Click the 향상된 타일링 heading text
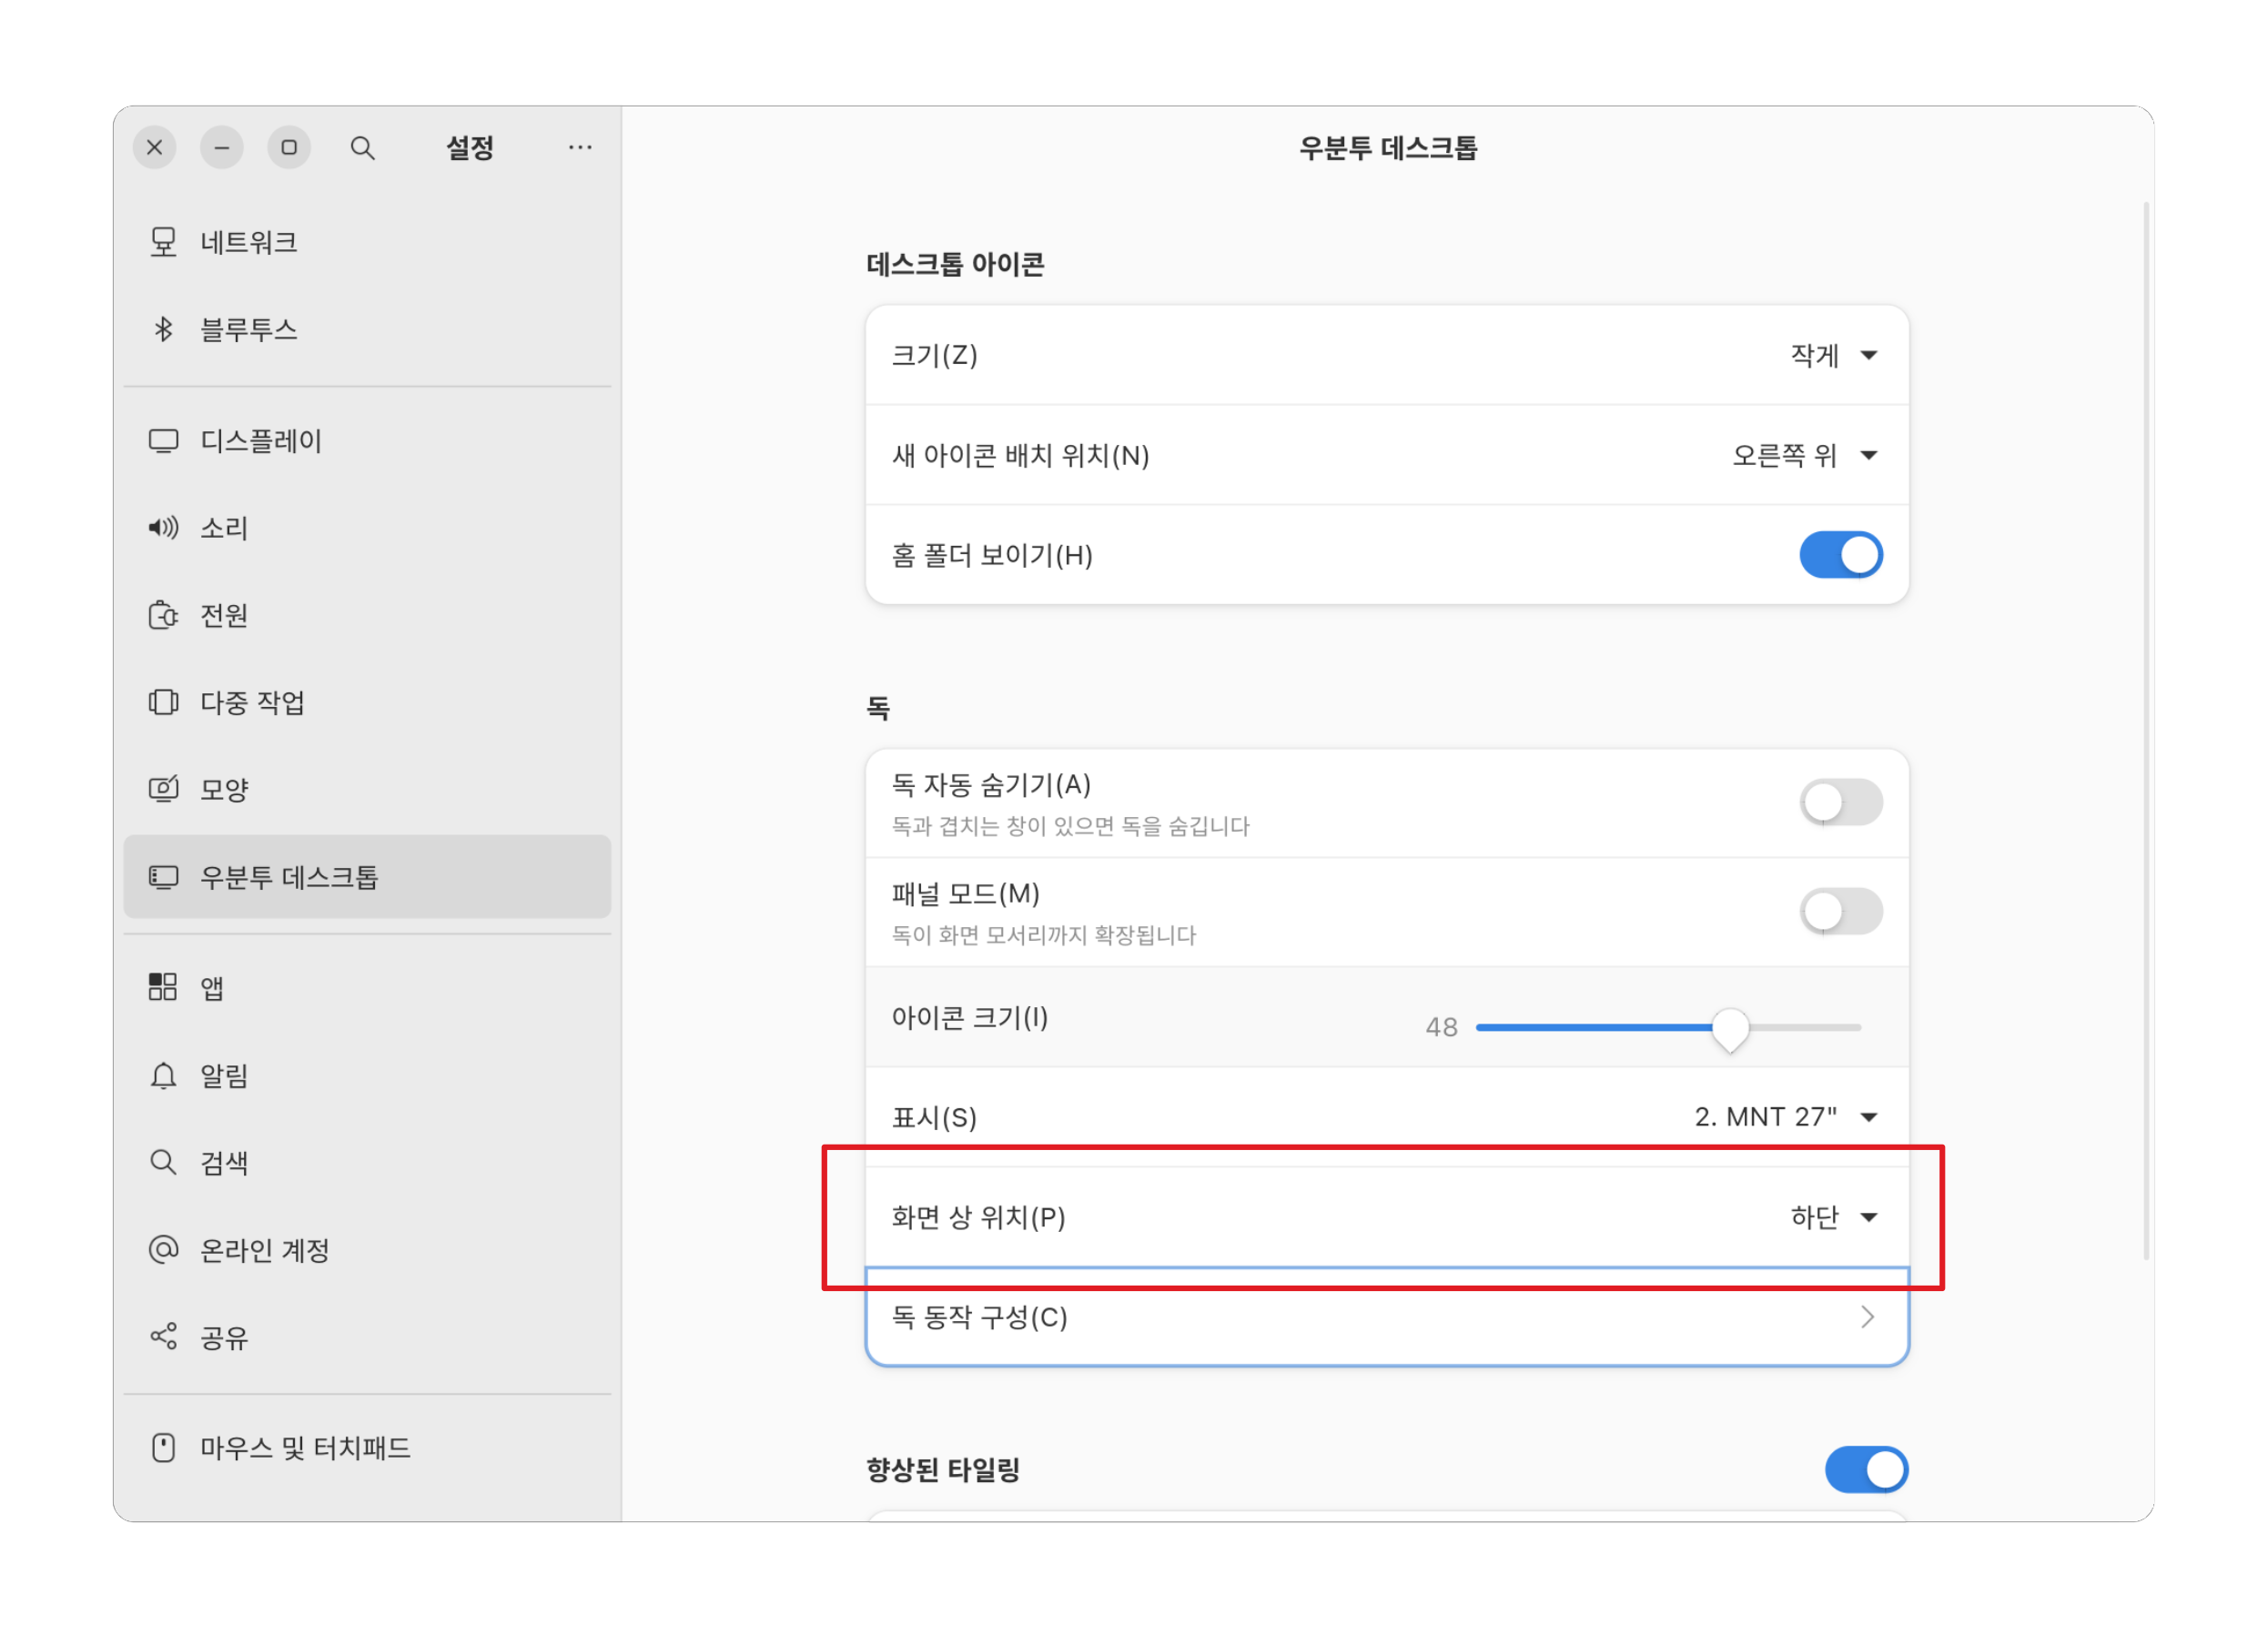This screenshot has width=2268, height=1645. 943,1469
